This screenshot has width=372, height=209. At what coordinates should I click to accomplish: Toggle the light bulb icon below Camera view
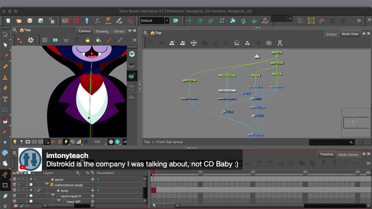(15, 142)
